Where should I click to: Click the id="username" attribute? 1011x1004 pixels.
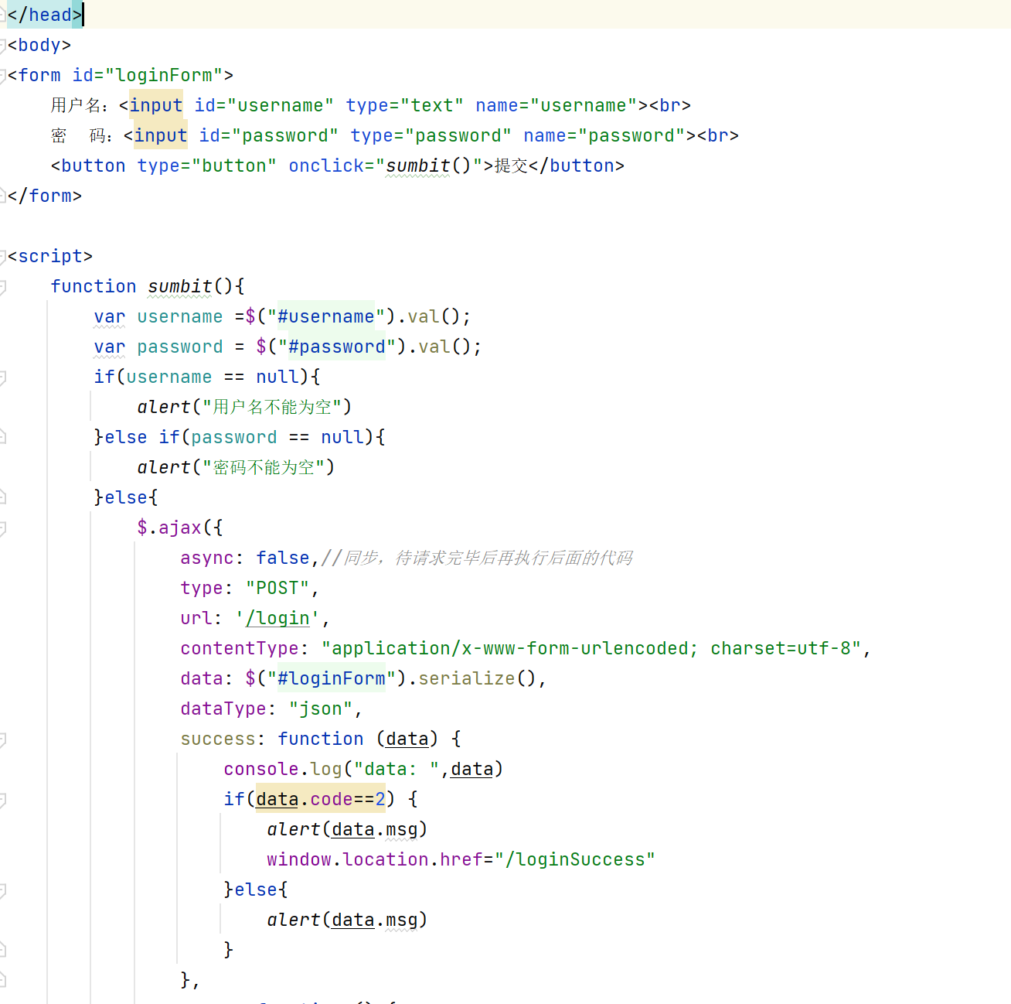point(264,105)
